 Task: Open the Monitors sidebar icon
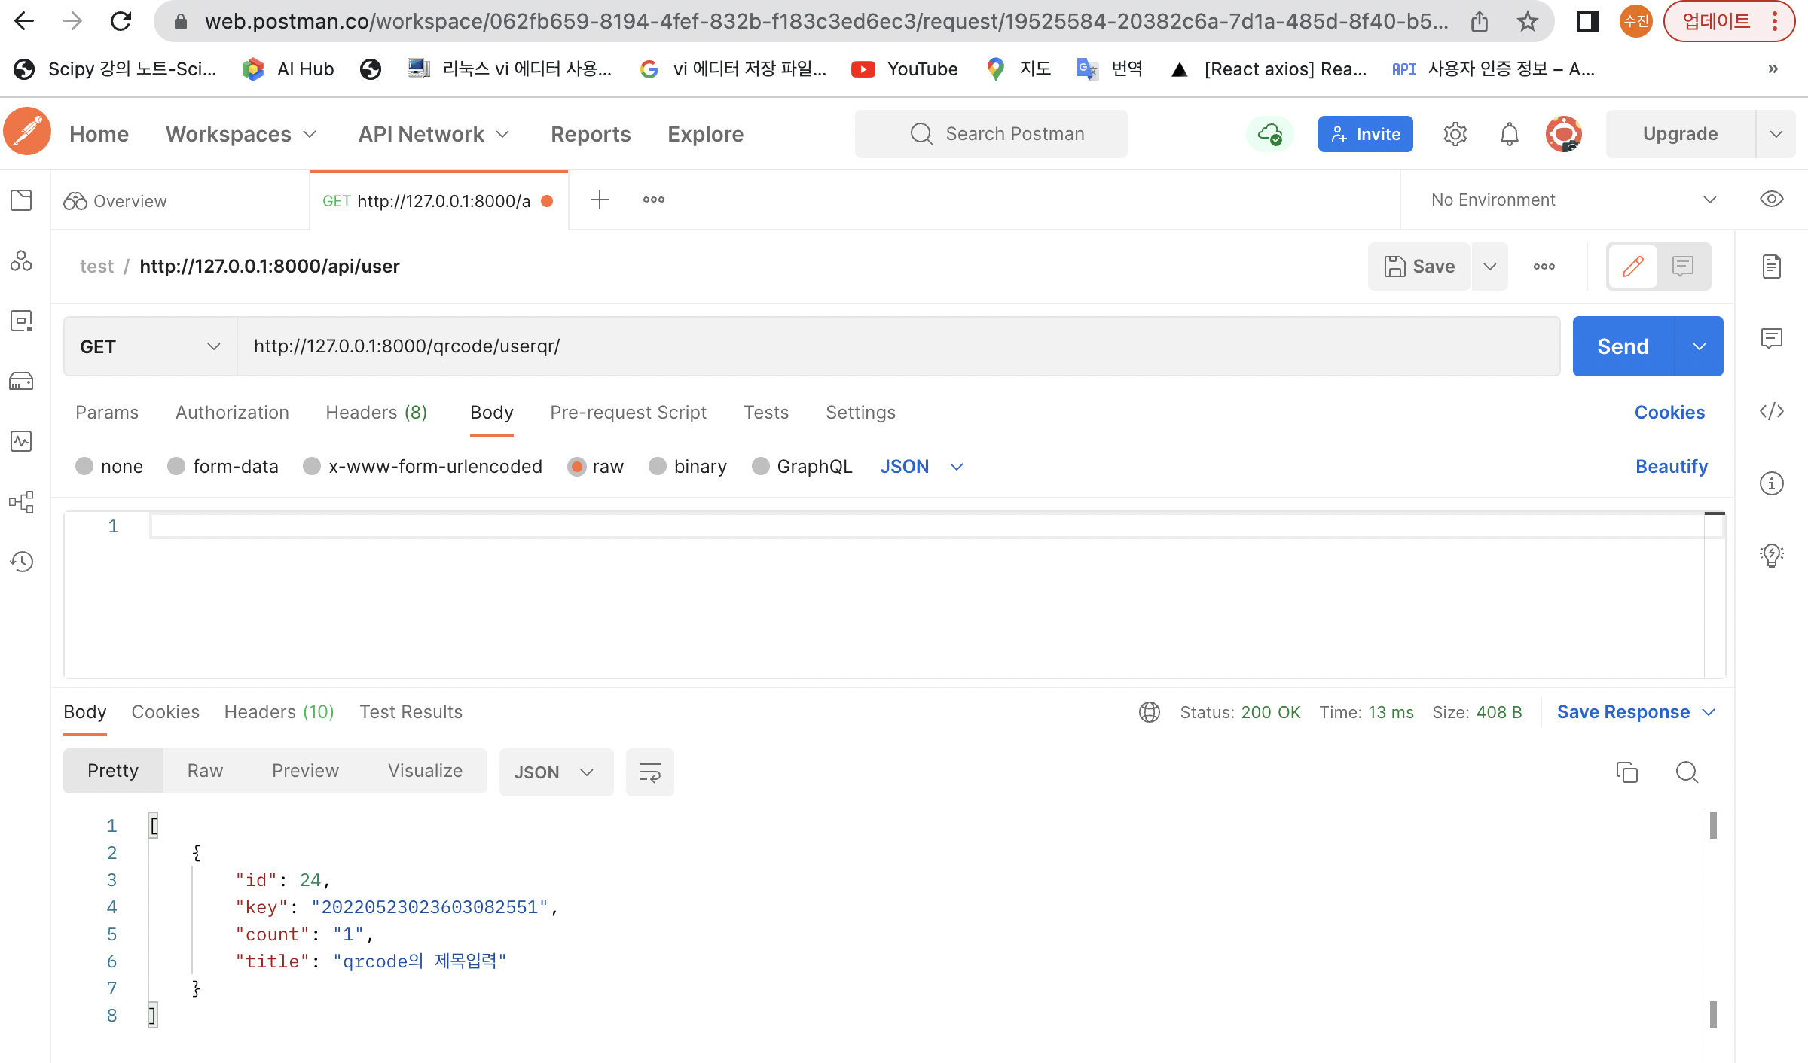[22, 441]
